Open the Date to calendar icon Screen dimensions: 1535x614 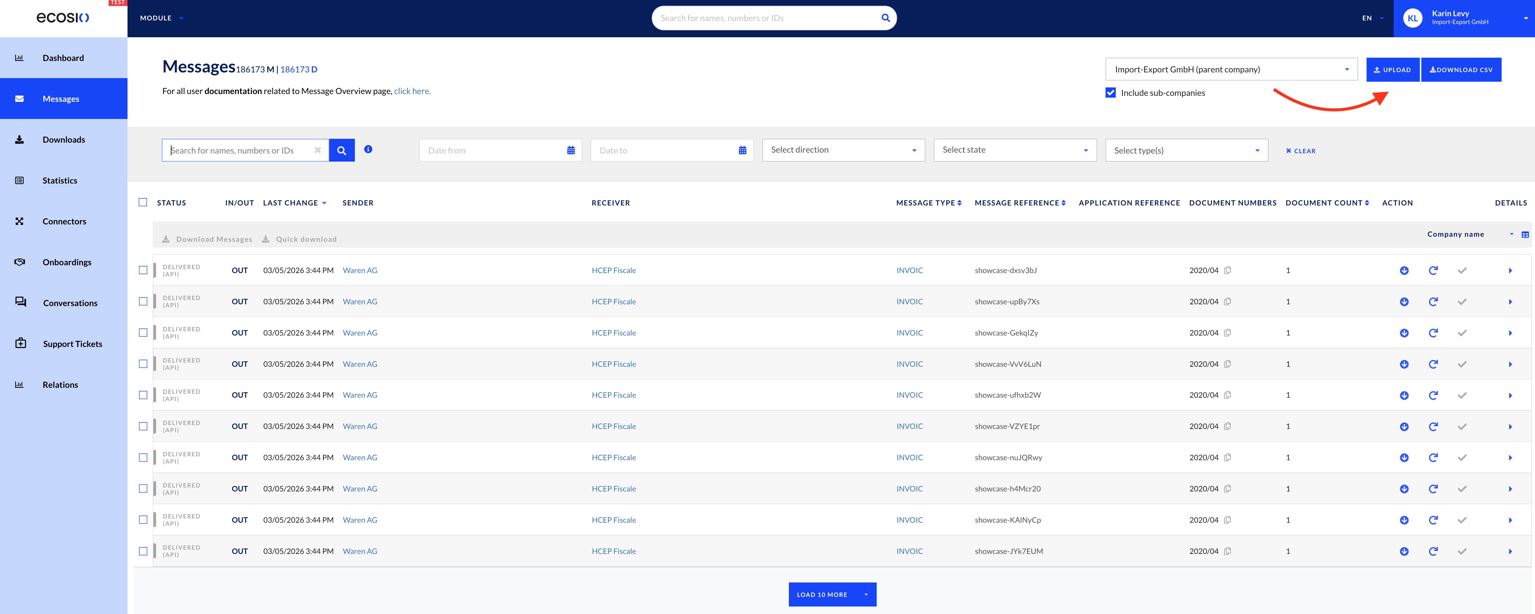(x=743, y=150)
